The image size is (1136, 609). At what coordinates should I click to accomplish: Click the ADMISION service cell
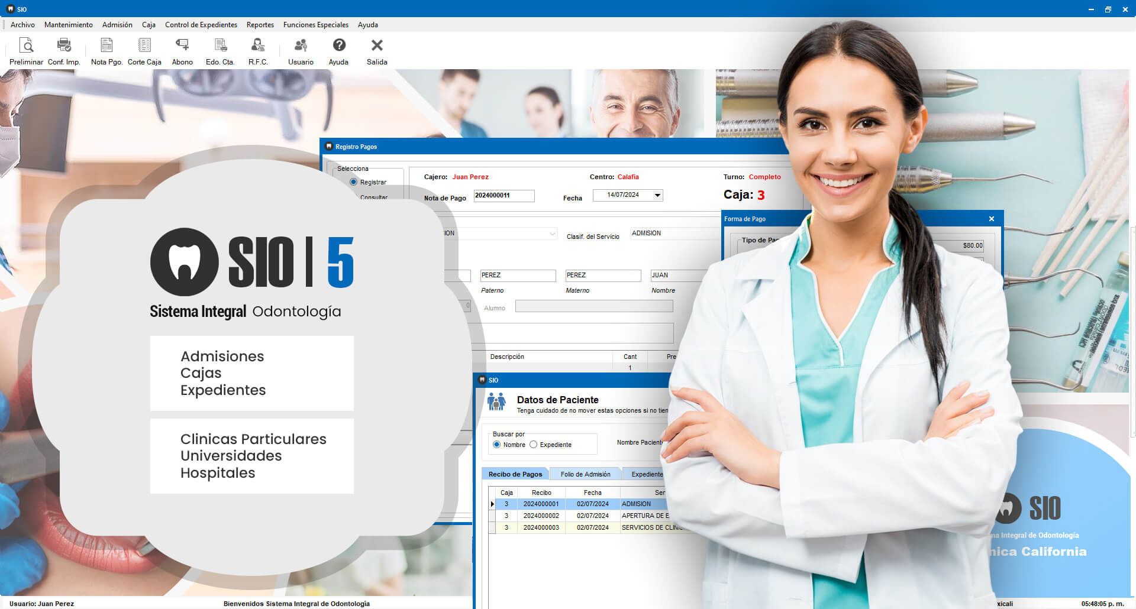point(645,504)
